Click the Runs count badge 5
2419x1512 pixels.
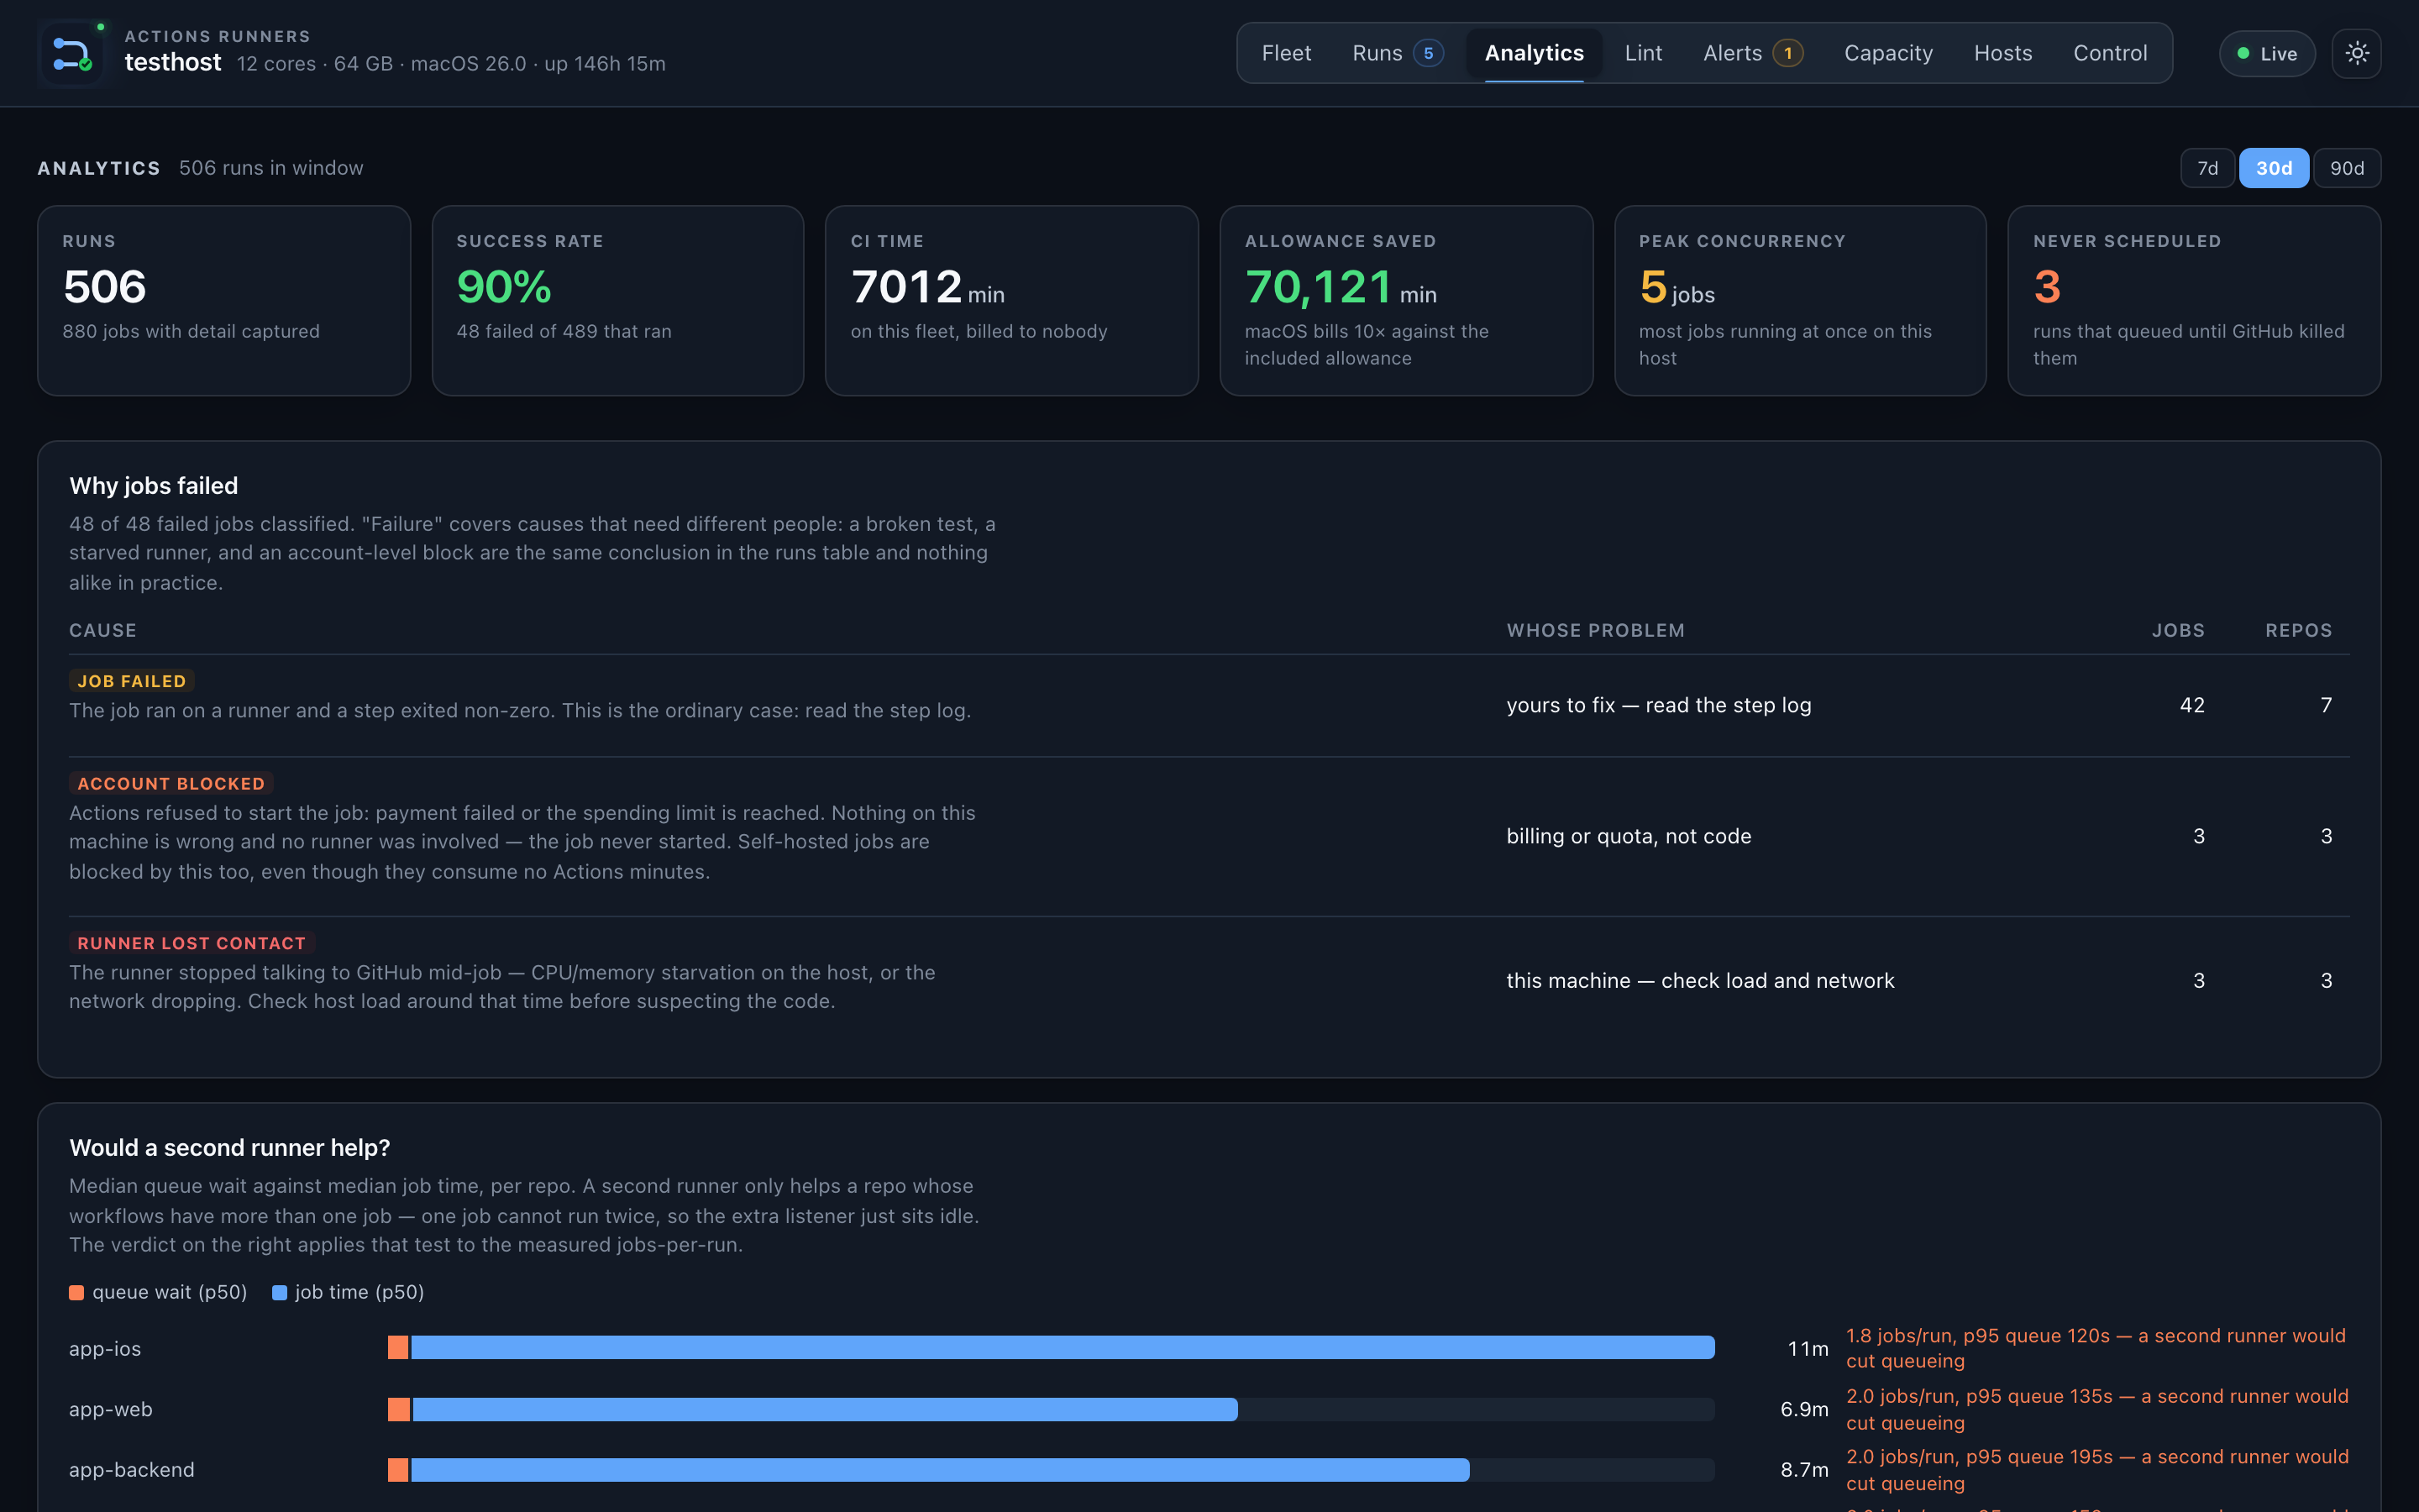click(1427, 53)
